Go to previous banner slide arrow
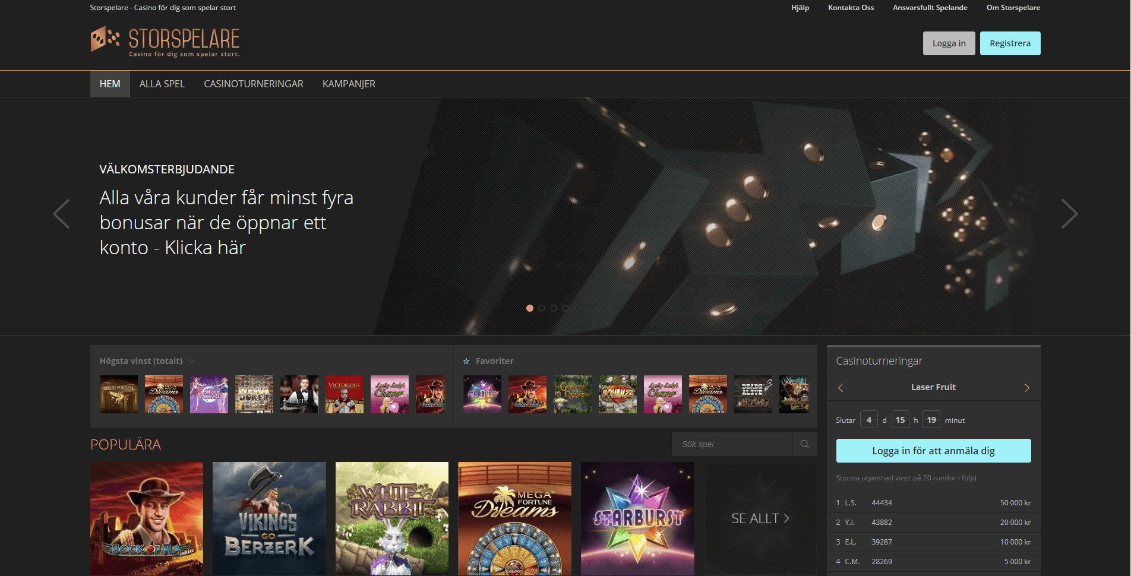Image resolution: width=1131 pixels, height=576 pixels. pyautogui.click(x=61, y=214)
